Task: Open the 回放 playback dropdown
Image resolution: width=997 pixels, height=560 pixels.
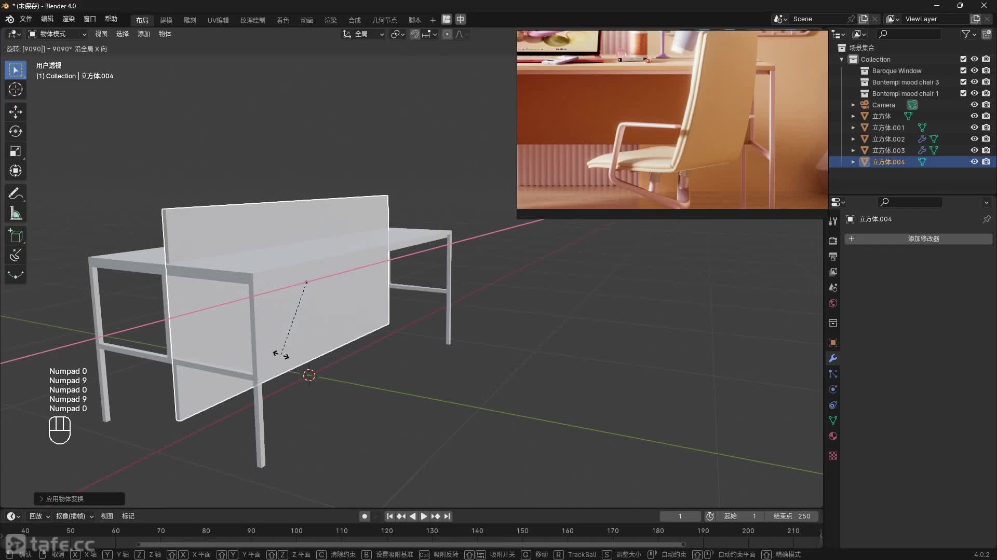Action: tap(39, 516)
